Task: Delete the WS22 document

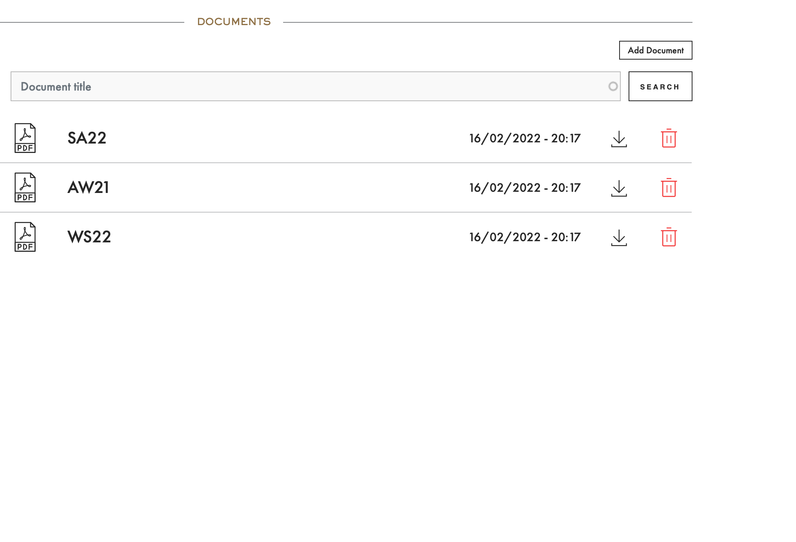Action: click(669, 237)
